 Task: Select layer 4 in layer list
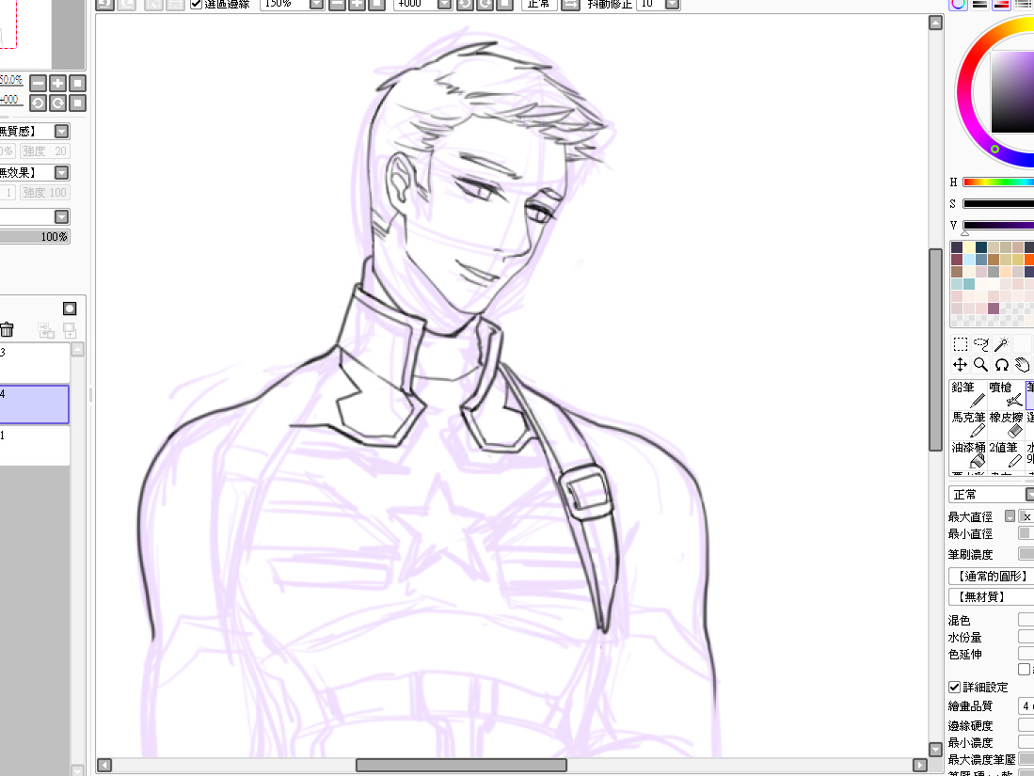click(34, 404)
